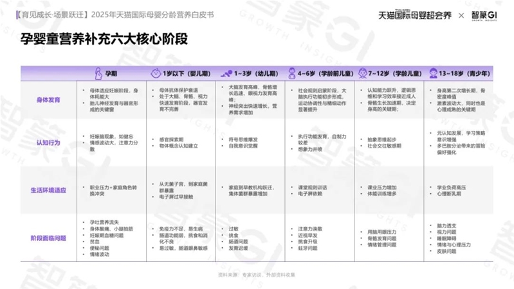This screenshot has height=289, width=514.
Task: Click the slide title 孕婴童营养补充六大核心阶段
Action: [104, 39]
